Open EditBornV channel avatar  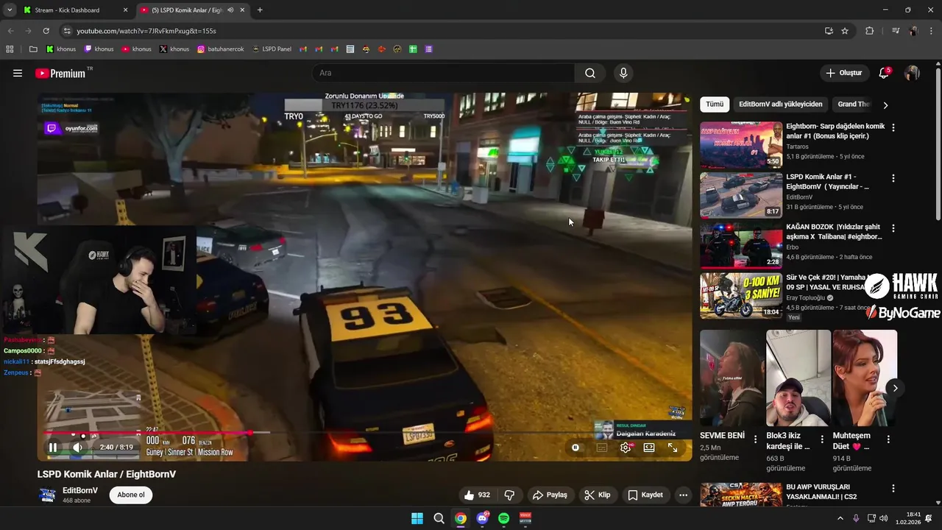pos(47,495)
